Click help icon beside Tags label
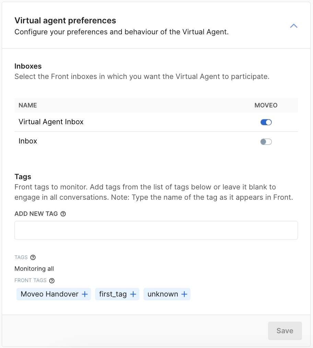Screen dimensions: 313x348 tap(33, 257)
